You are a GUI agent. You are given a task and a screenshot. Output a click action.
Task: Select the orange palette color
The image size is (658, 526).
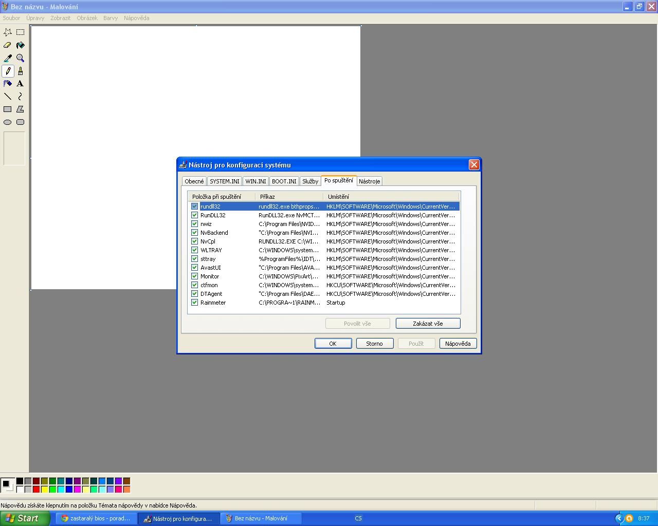[127, 490]
